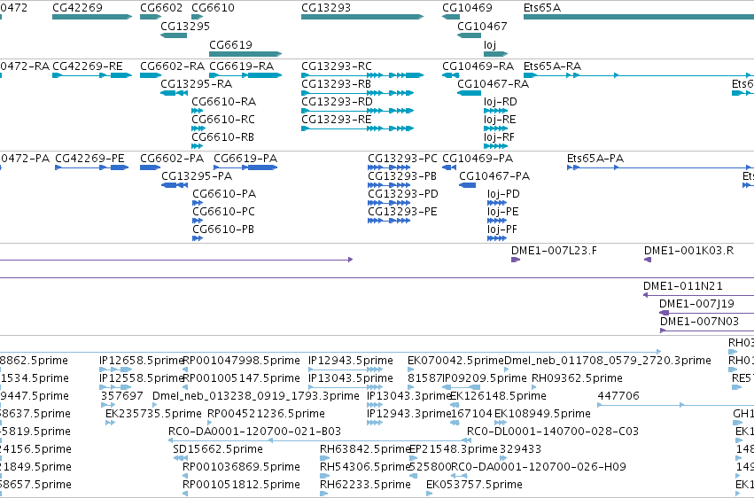Click protein loj-PF
This screenshot has width=754, height=498.
point(497,238)
